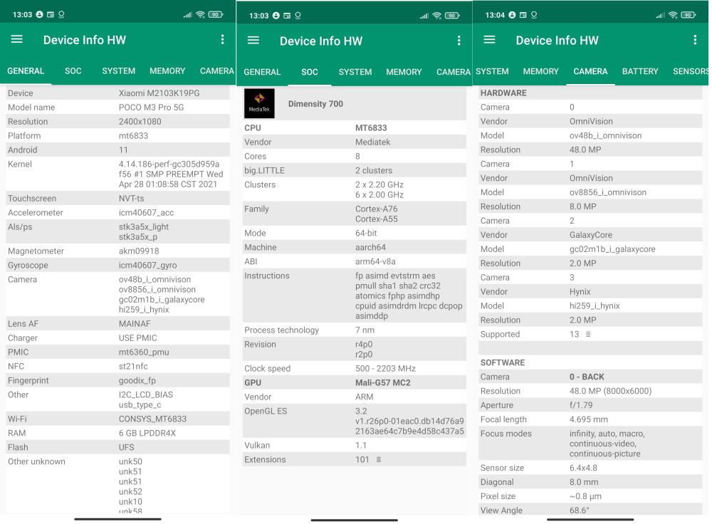Tap the Clock speed value 500 - 2203 MHz

point(385,368)
